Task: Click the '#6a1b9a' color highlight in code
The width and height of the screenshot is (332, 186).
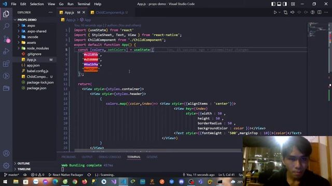Action: coord(91,64)
